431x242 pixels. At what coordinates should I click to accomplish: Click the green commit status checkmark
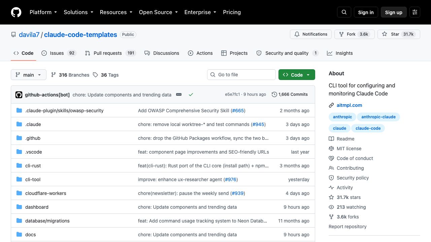tap(191, 95)
